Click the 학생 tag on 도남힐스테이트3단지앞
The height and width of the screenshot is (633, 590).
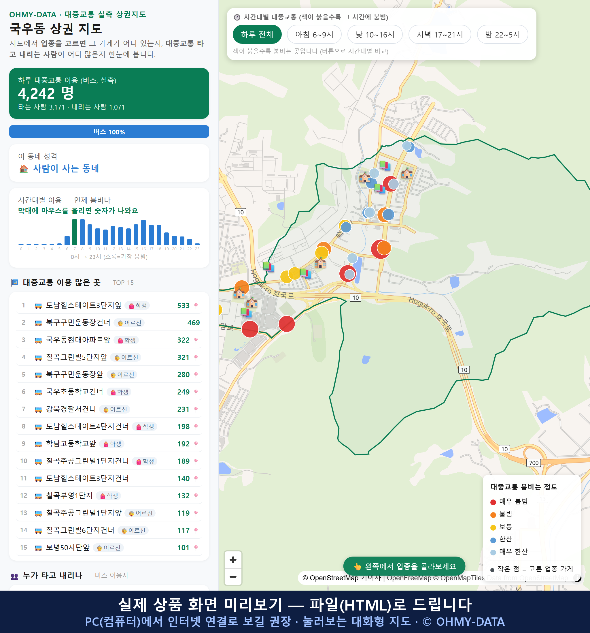pyautogui.click(x=137, y=306)
